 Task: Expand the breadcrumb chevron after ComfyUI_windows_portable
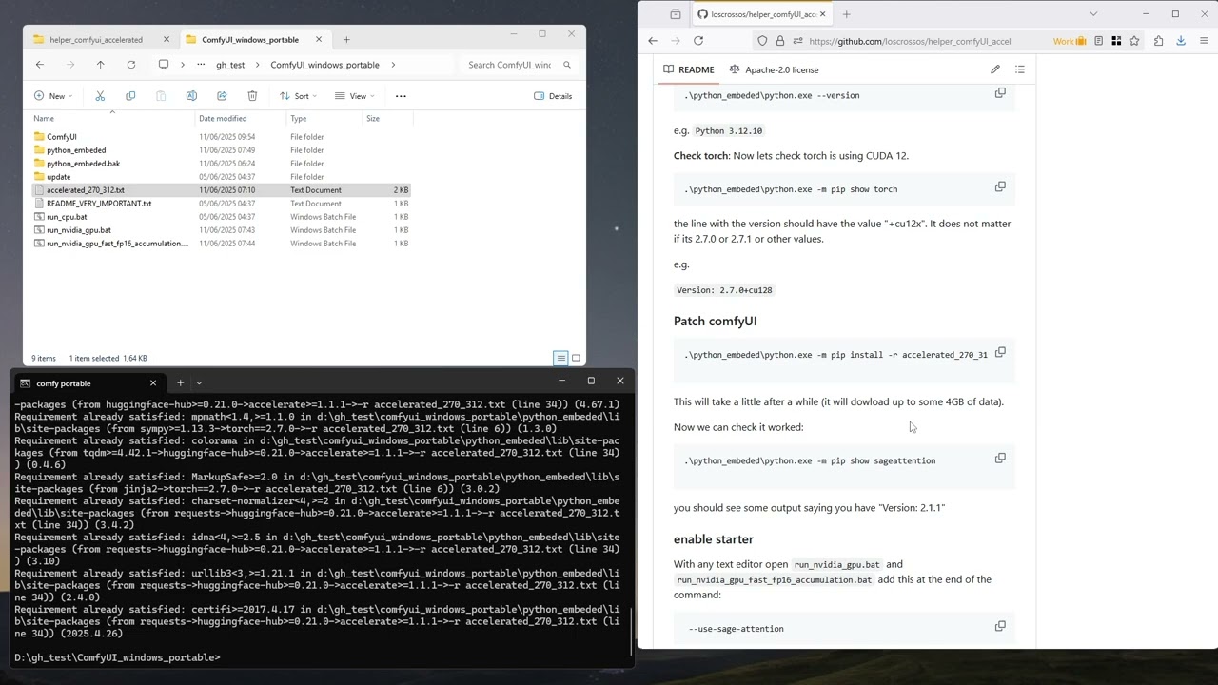pyautogui.click(x=393, y=65)
